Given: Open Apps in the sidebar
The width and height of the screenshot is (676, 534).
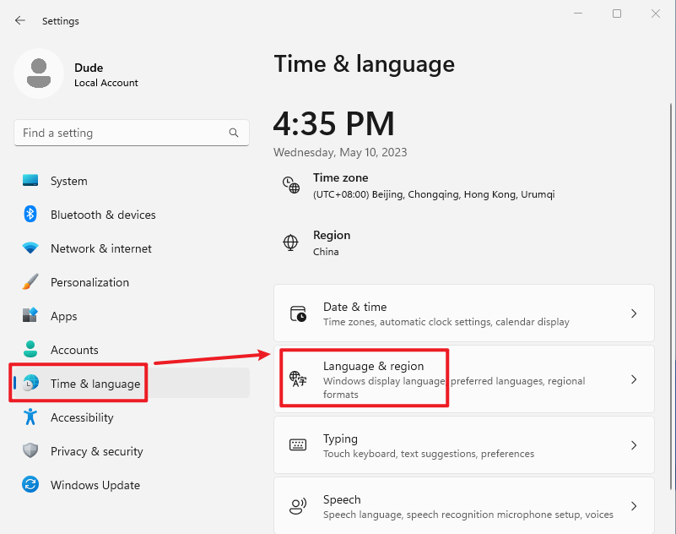Looking at the screenshot, I should point(63,316).
